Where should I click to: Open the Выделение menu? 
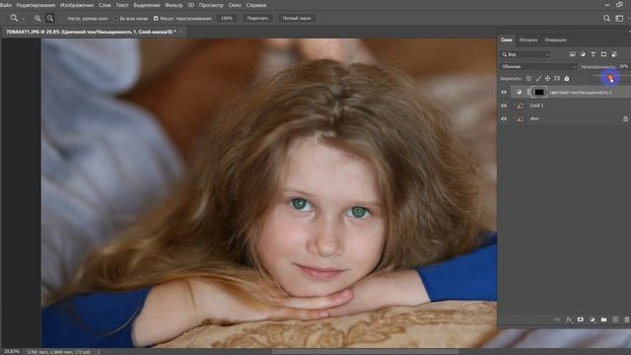(x=147, y=5)
